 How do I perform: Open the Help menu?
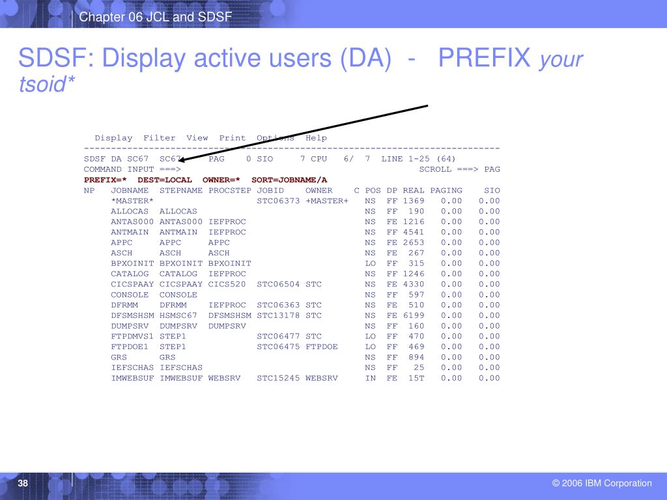pos(316,138)
